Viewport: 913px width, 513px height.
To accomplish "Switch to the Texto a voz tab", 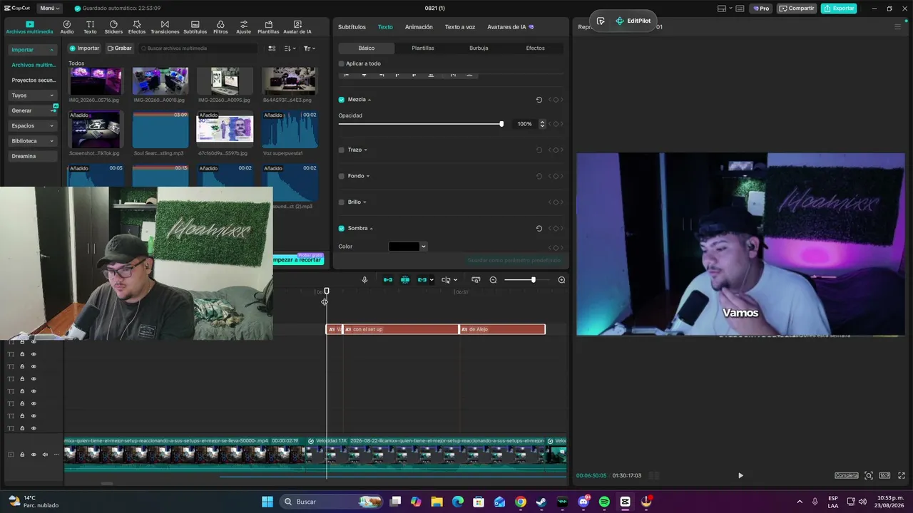I will [460, 27].
